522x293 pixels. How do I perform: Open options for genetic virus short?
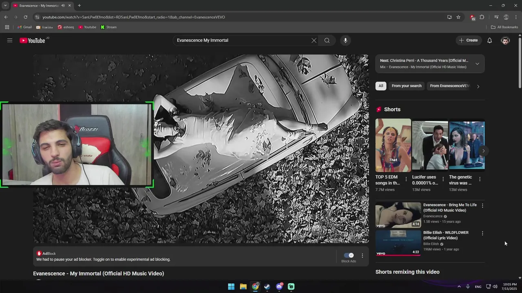[x=480, y=179]
